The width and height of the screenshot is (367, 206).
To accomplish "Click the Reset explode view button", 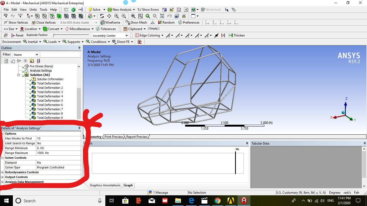I will click(x=17, y=35).
